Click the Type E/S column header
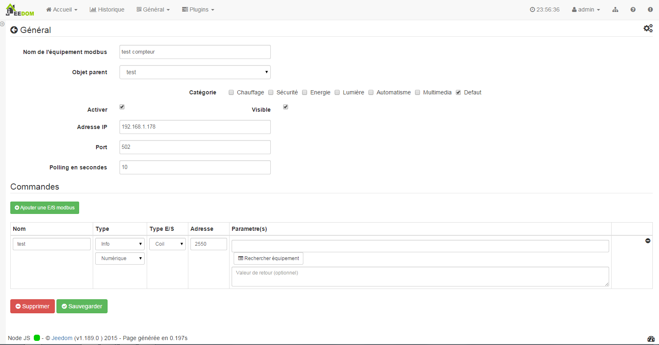Screen dimensions: 659x345 click(162, 229)
